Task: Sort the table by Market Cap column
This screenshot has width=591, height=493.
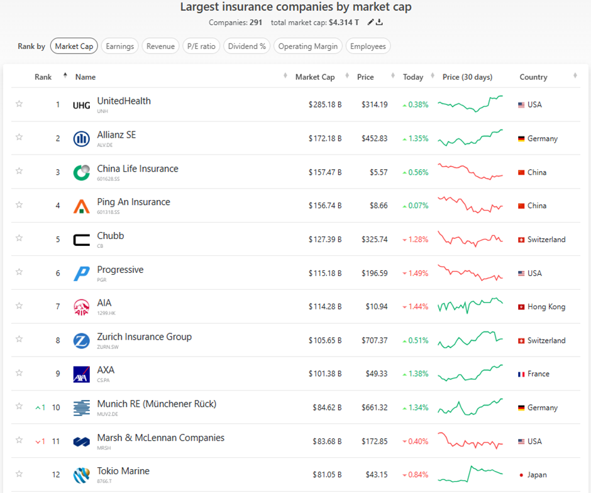Action: 315,77
